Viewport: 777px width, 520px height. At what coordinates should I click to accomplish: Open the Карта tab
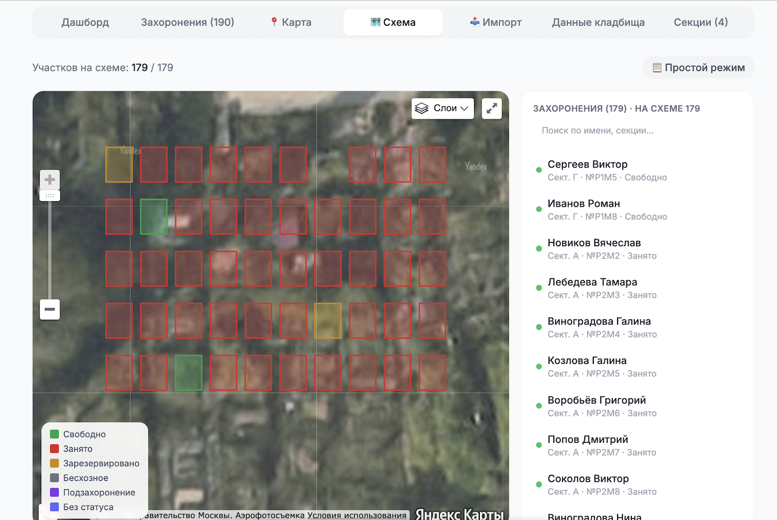(x=290, y=22)
